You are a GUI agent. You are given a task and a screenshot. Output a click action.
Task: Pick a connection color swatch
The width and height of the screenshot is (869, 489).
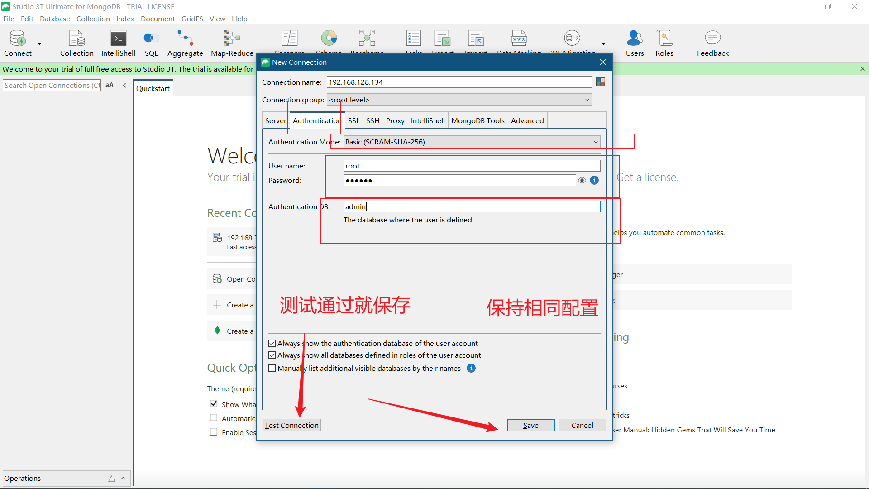(x=601, y=82)
